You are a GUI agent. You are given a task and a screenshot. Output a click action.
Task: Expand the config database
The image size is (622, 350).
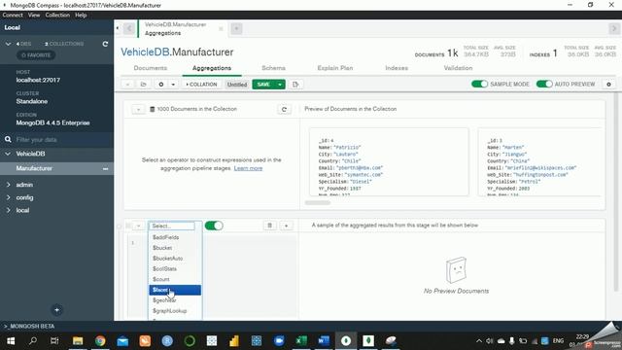[8, 197]
